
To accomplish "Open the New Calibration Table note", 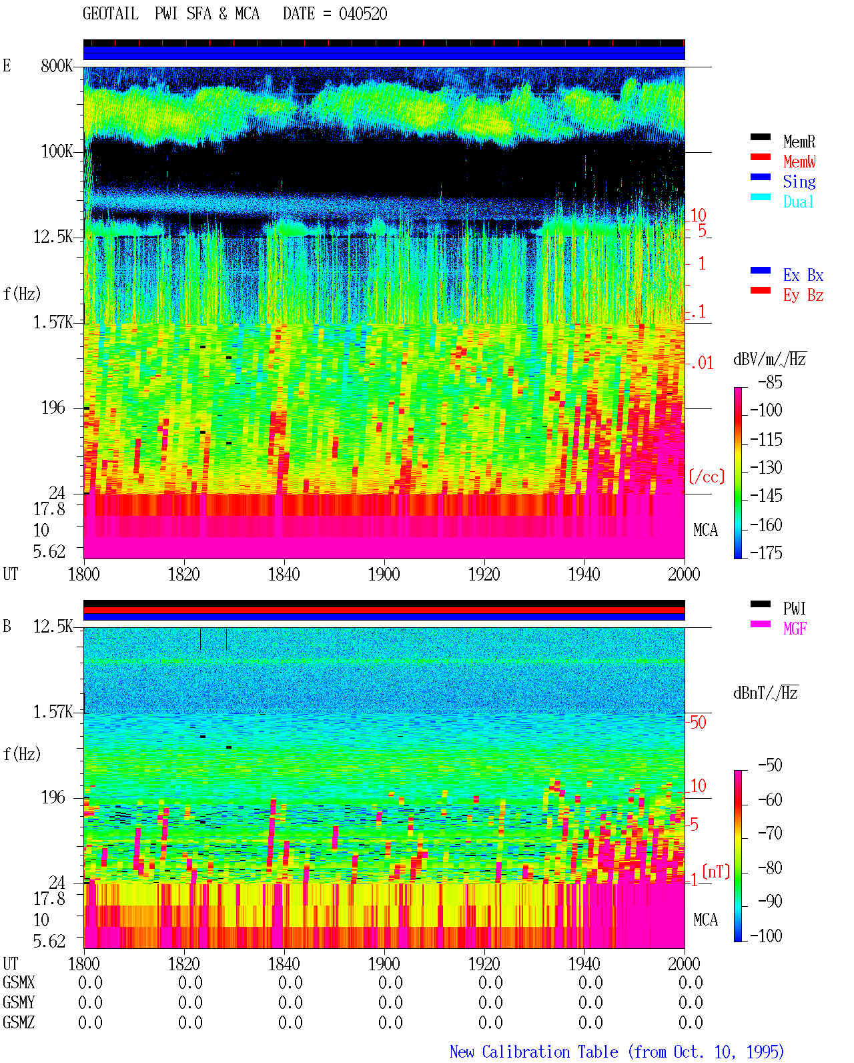I will (x=617, y=1052).
